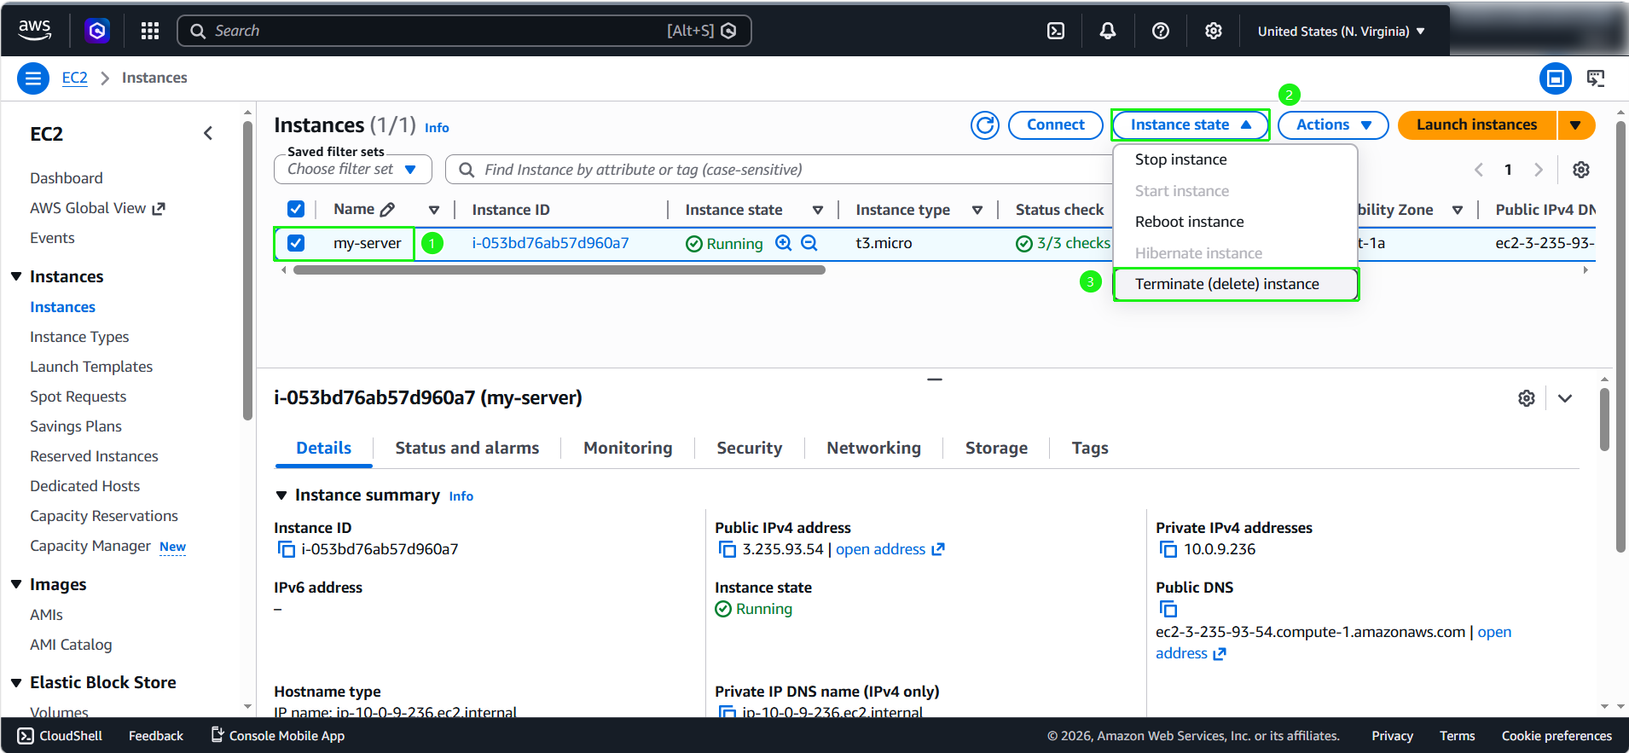This screenshot has height=753, width=1629.
Task: Open details panel settings gear
Action: [1527, 398]
